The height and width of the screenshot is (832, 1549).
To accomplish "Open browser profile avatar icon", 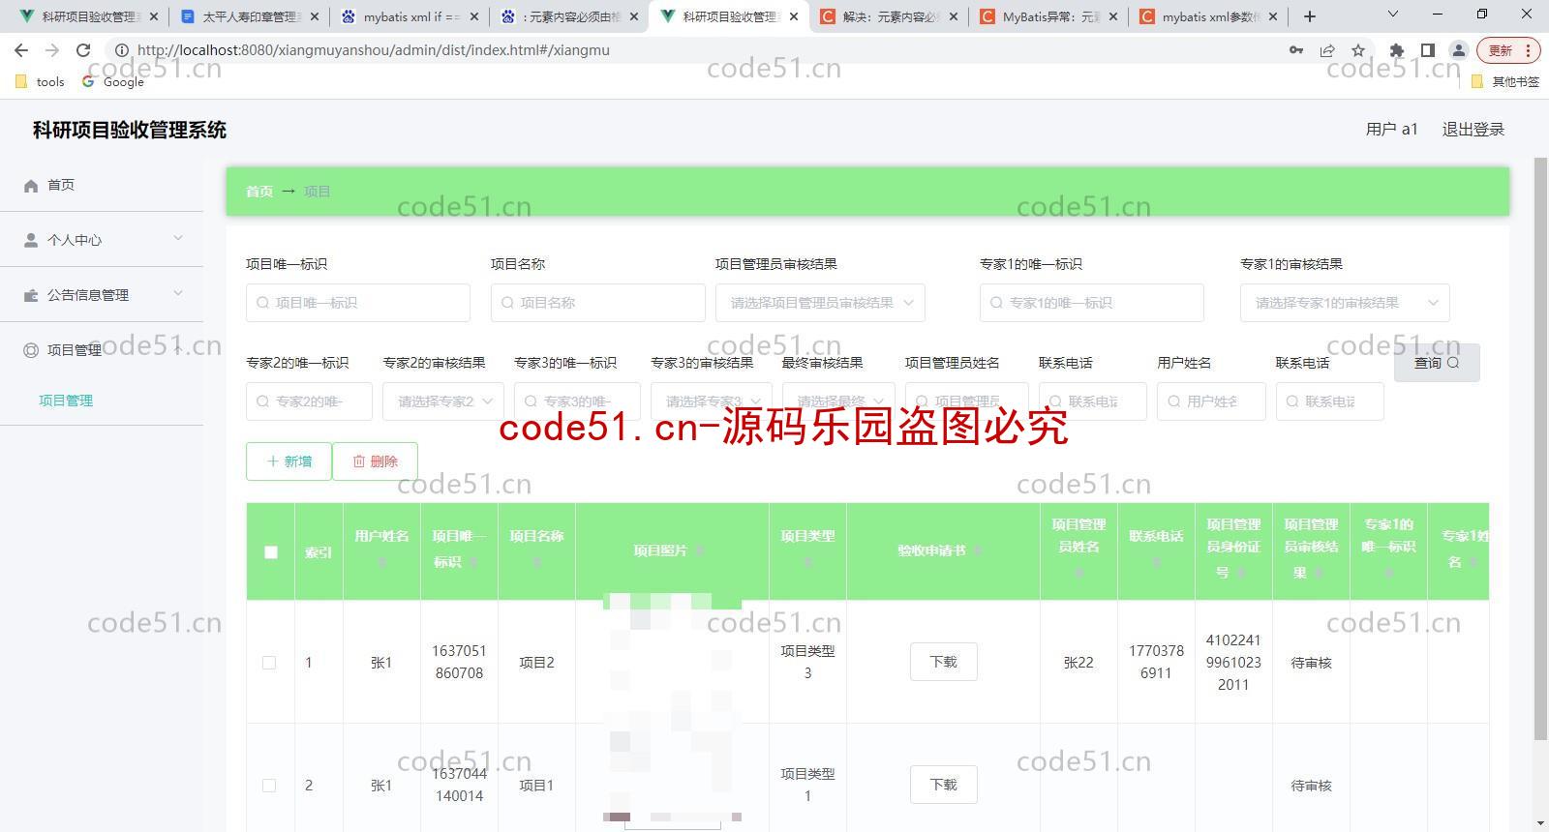I will tap(1458, 50).
